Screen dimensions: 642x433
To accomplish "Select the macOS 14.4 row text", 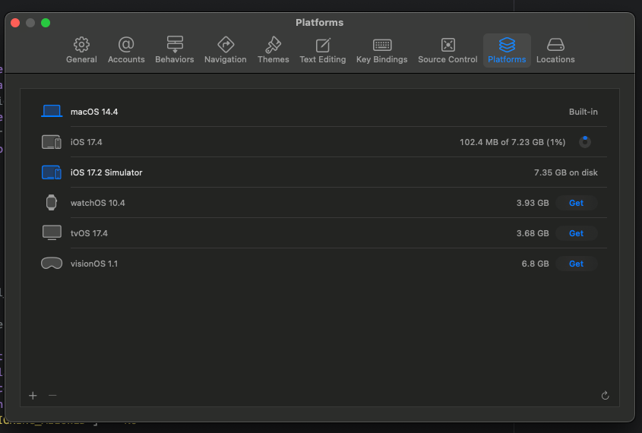I will (x=94, y=112).
